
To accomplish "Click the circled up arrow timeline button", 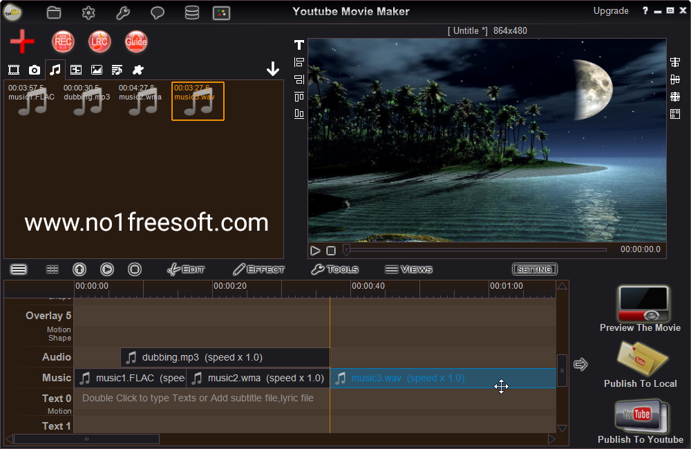I will [79, 269].
